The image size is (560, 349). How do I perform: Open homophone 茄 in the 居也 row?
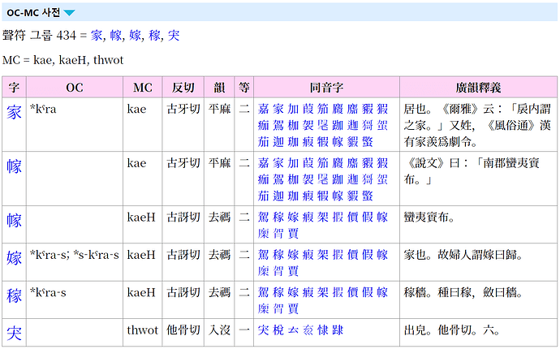tap(263, 142)
